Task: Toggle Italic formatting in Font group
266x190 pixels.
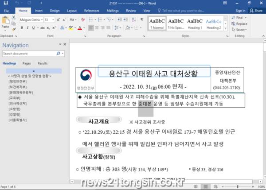Action: (x=27, y=28)
